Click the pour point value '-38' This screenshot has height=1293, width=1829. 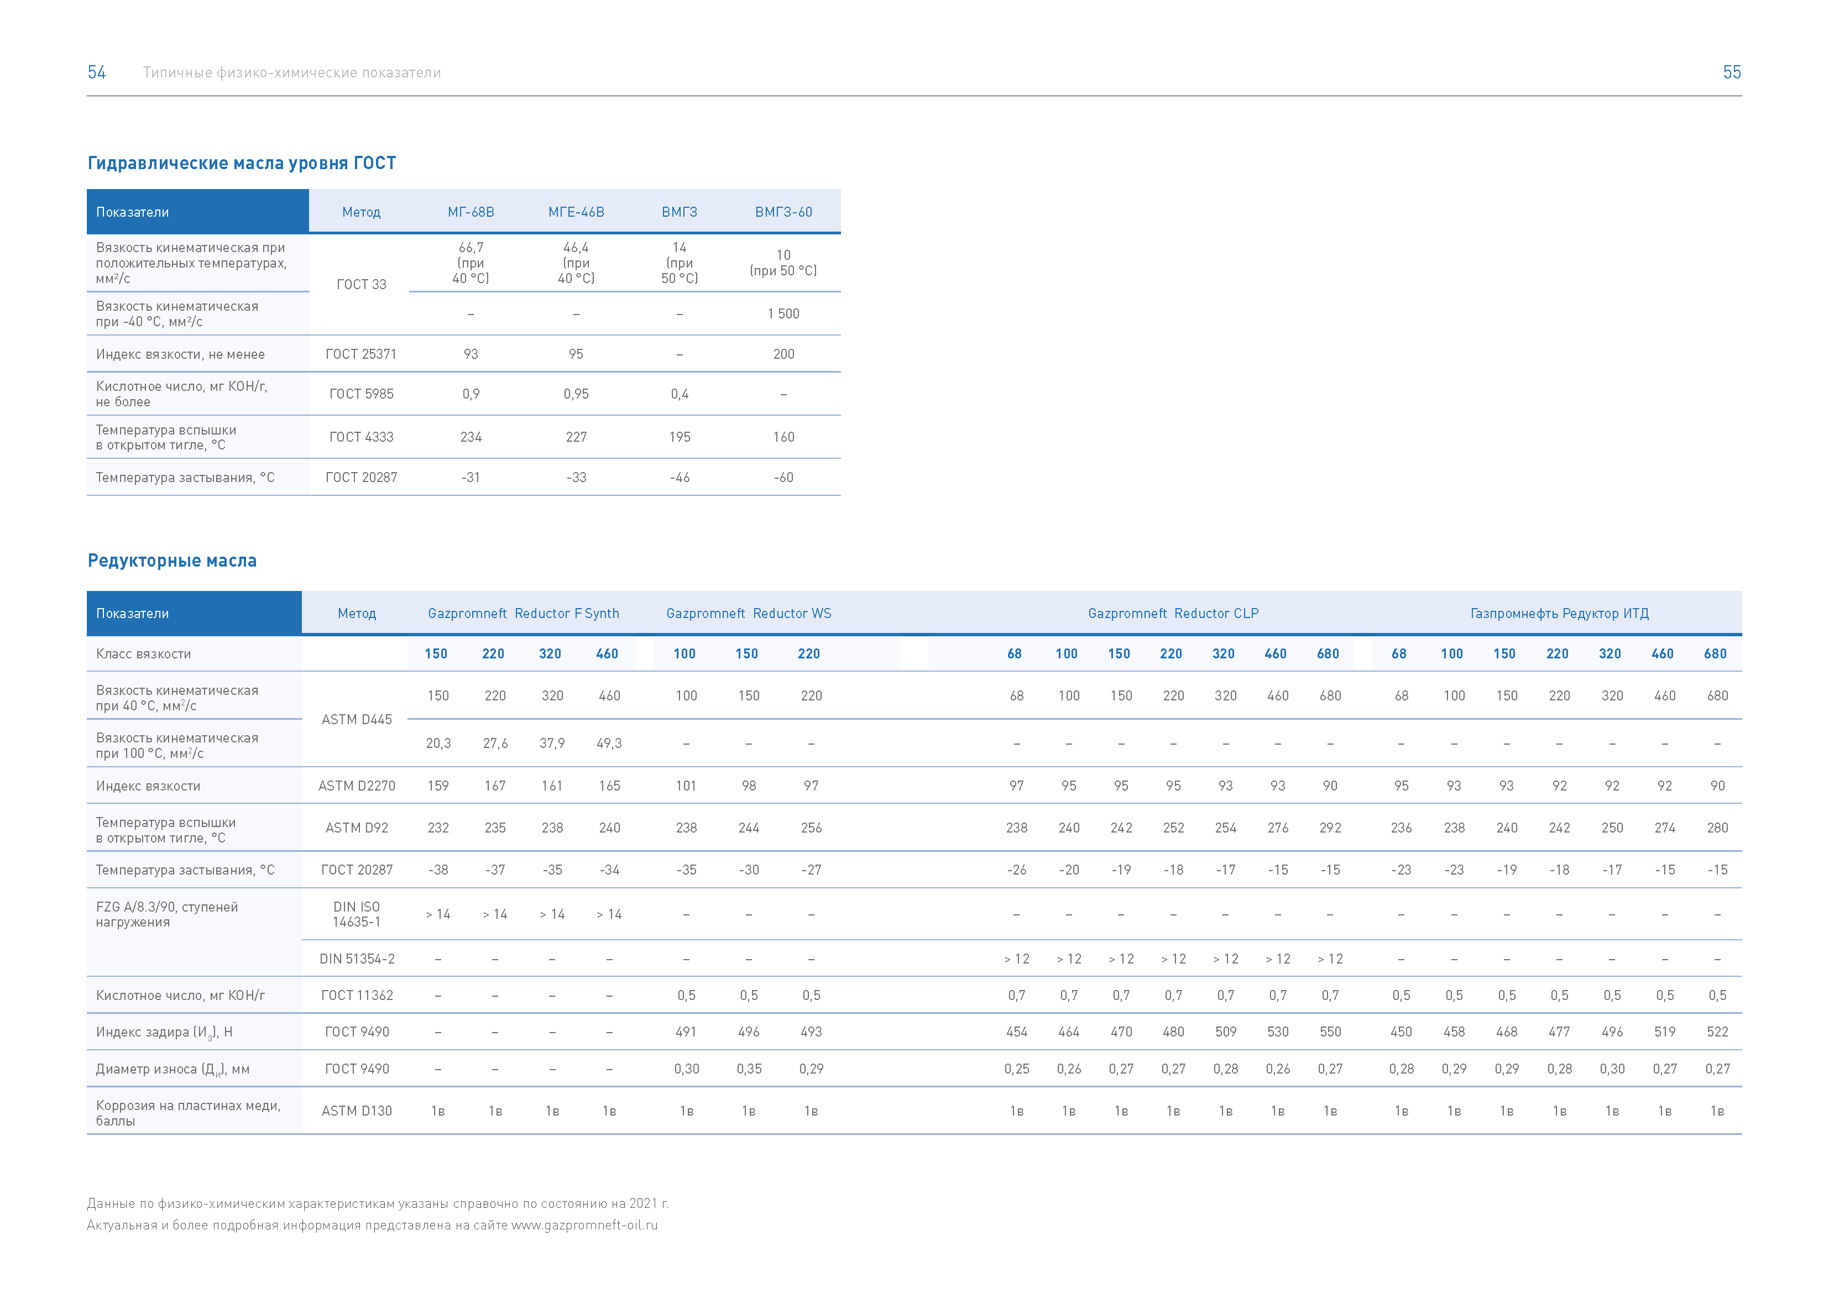click(438, 871)
